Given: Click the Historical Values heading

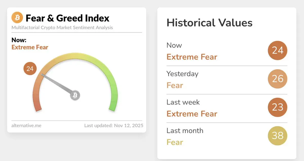Looking at the screenshot, I should point(210,23).
